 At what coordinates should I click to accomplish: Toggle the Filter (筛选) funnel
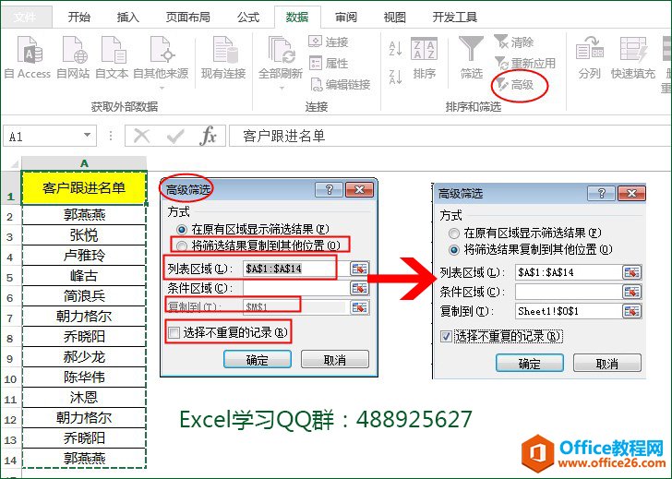coord(471,58)
